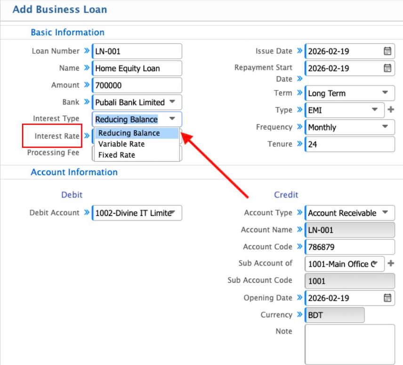
Task: Click the Account Code field 786879
Action: [x=350, y=247]
